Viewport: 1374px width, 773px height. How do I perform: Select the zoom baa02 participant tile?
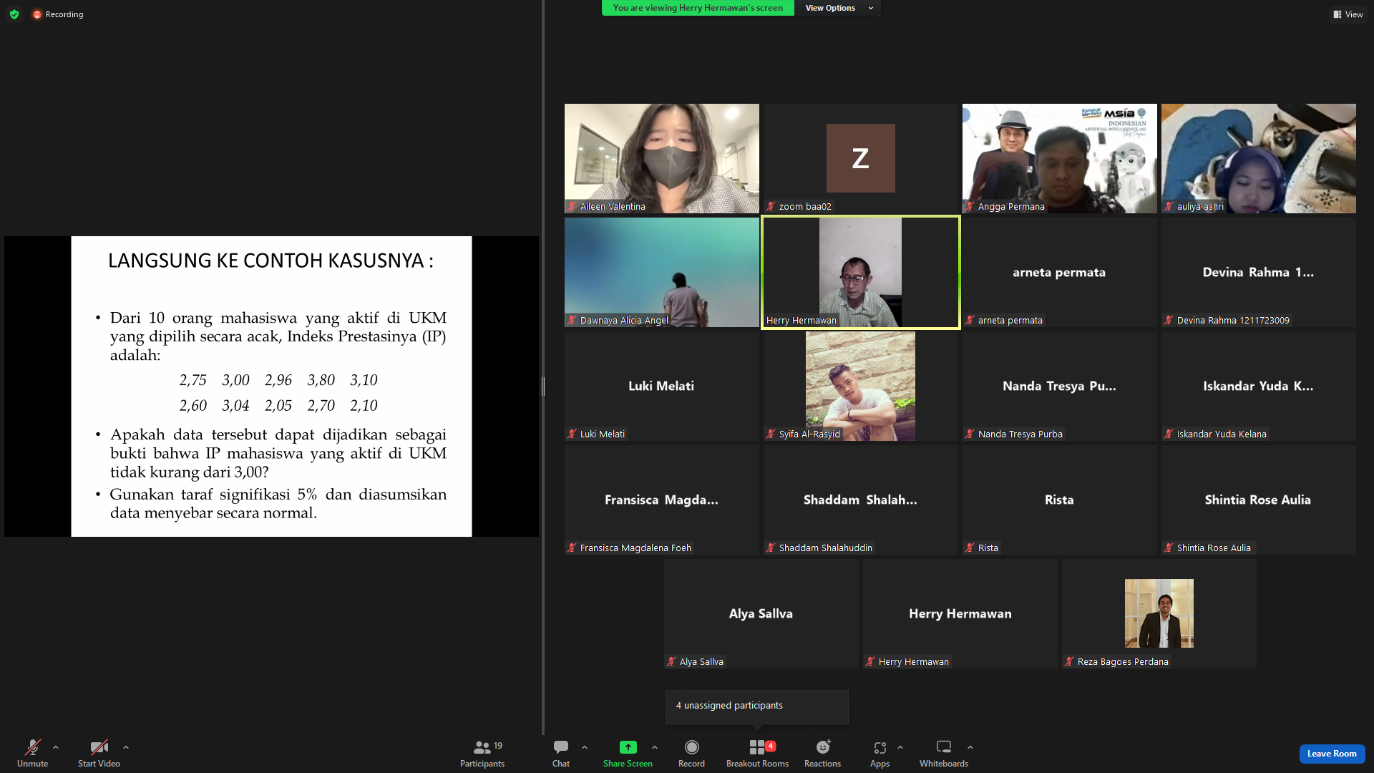point(860,158)
